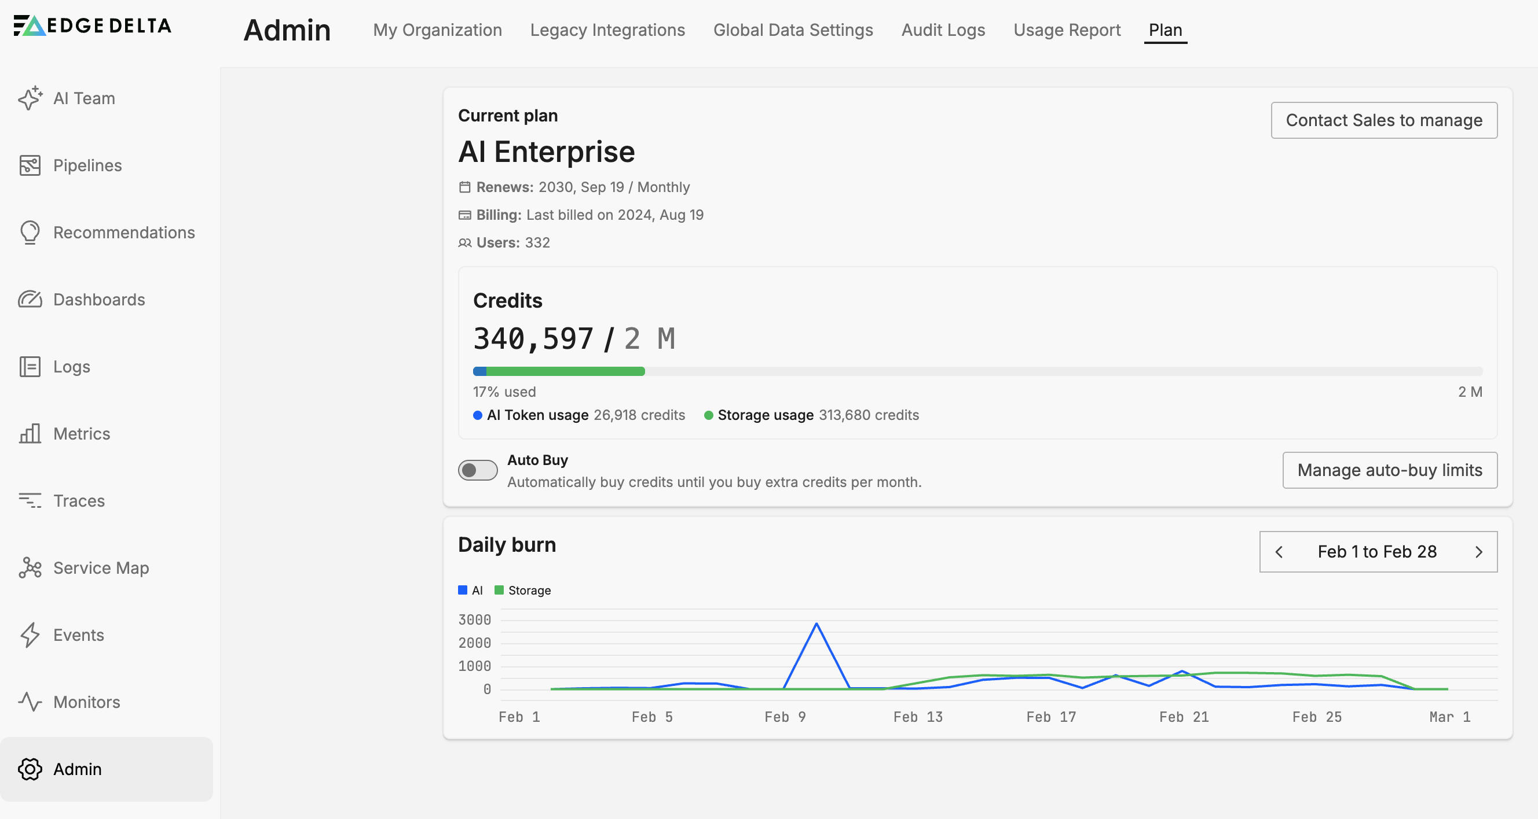Go to previous date range chevron
Screen dimensions: 1538x819
1279,552
